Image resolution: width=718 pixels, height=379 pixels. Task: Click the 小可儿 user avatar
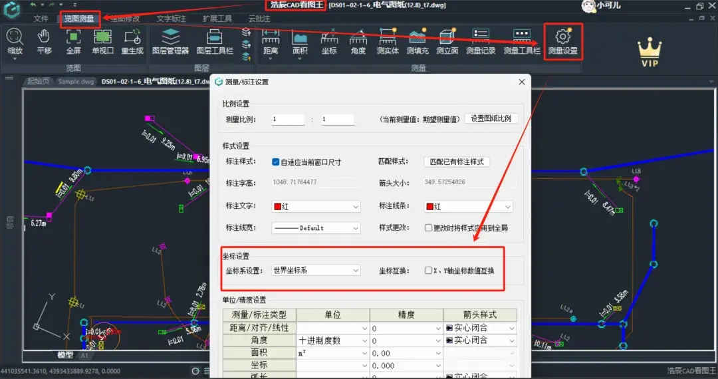(x=588, y=5)
